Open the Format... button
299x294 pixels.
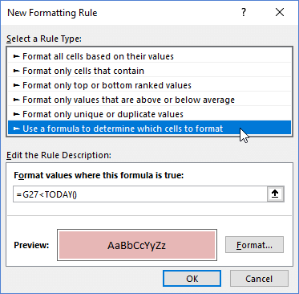(x=254, y=245)
